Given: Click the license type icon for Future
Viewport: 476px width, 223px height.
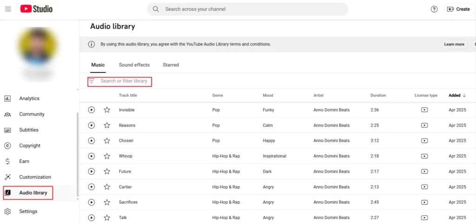Looking at the screenshot, I should coord(425,171).
